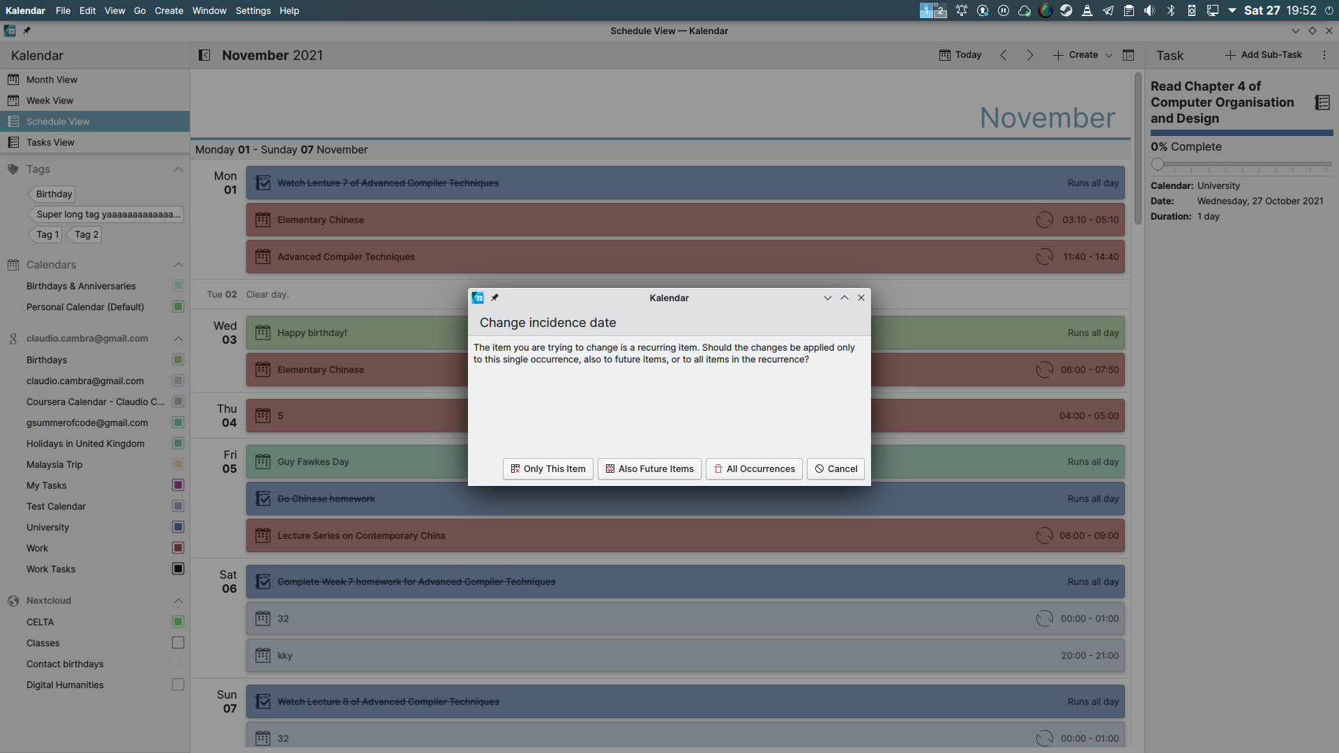Image resolution: width=1339 pixels, height=753 pixels.
Task: Open the system tray expander arrow
Action: 1232,10
